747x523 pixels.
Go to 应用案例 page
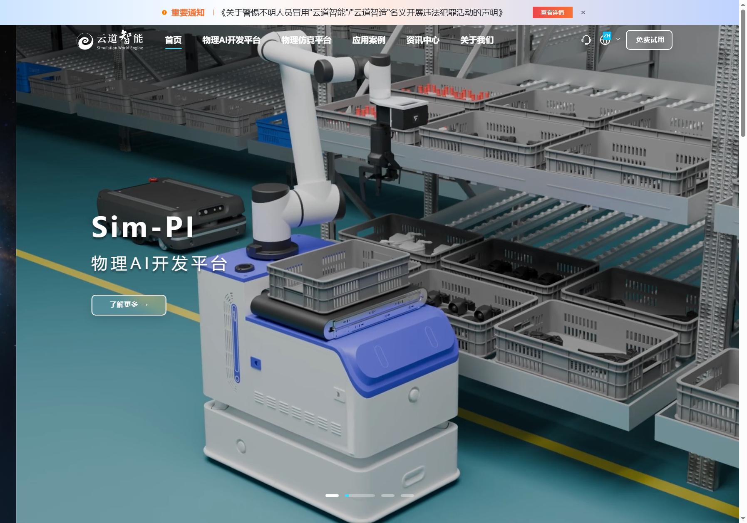pyautogui.click(x=369, y=40)
